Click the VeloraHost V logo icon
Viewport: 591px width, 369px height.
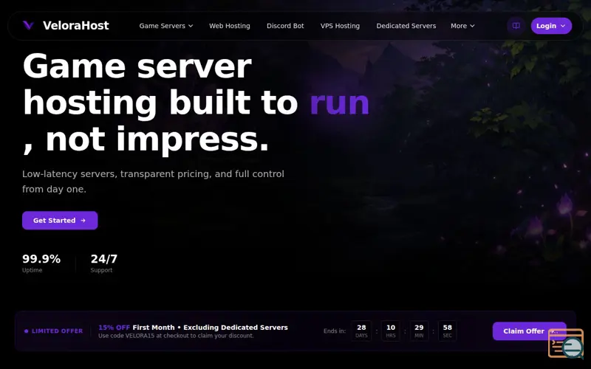(28, 25)
